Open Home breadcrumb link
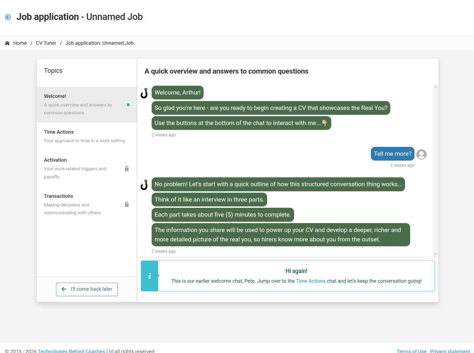Viewport: 474px width, 353px height. pyautogui.click(x=20, y=43)
